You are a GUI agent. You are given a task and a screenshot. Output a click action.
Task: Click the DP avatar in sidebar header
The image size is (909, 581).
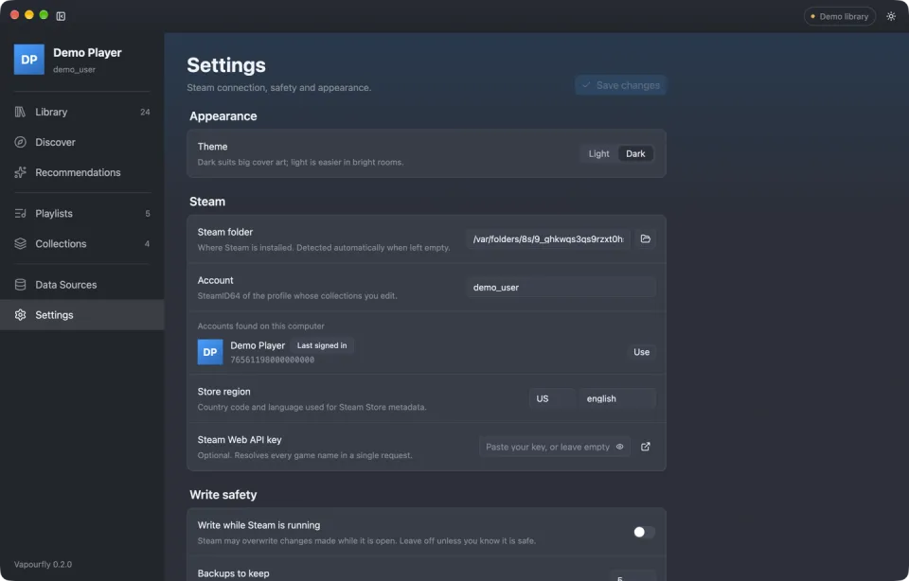29,60
